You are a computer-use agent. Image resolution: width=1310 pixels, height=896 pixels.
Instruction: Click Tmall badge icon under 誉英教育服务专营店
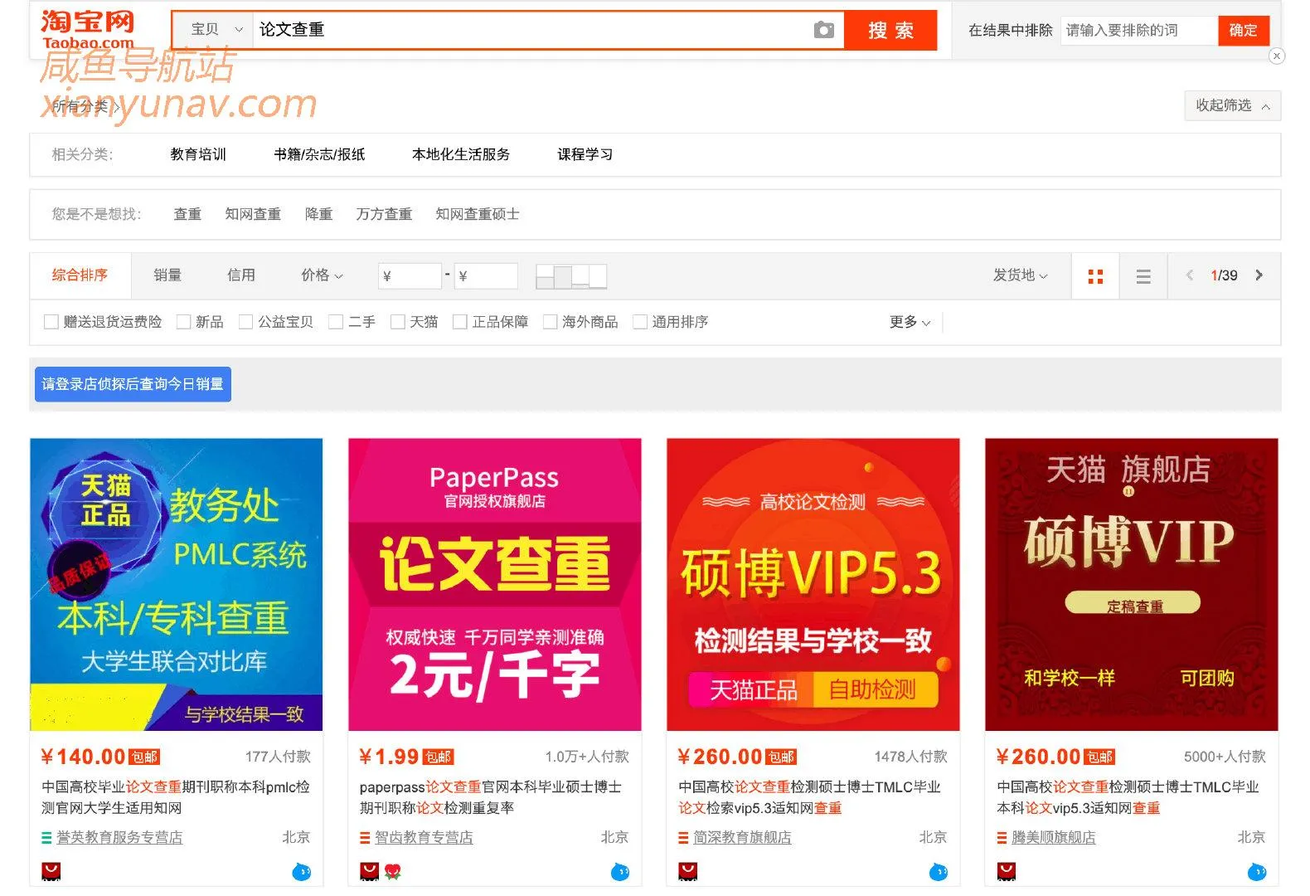pos(51,871)
